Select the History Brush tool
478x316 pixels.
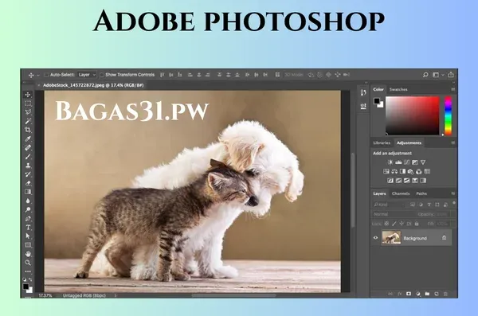[28, 174]
